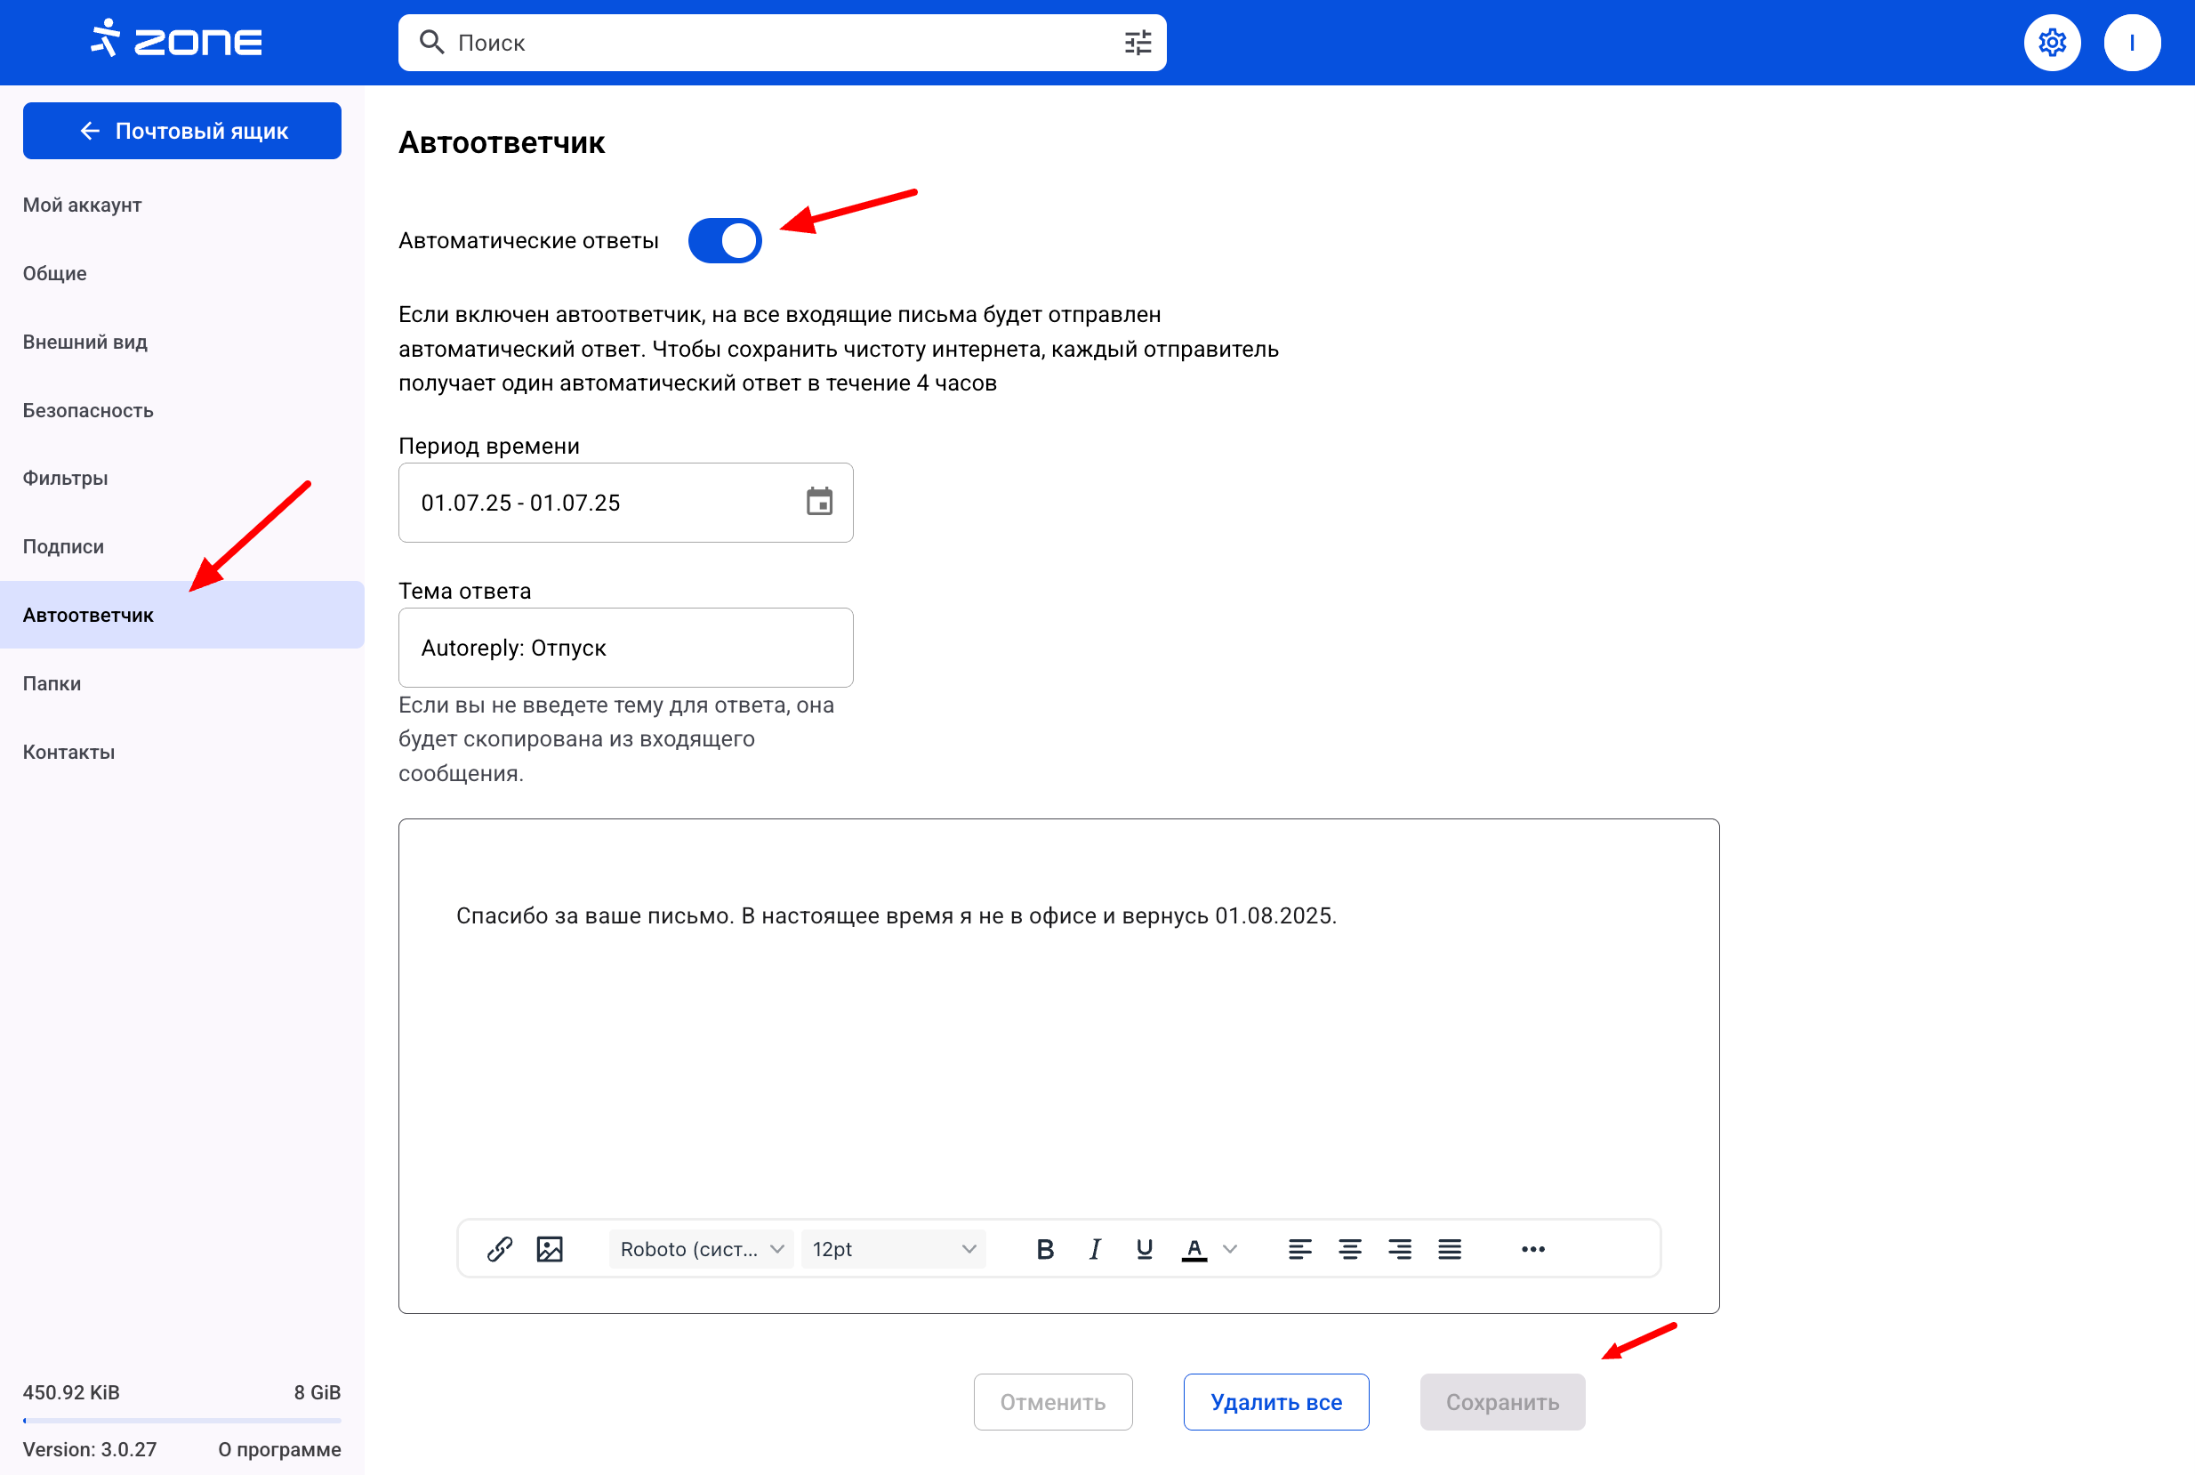Turn off the Автоматические ответы switch
Viewport: 2195px width, 1475px height.
click(724, 241)
